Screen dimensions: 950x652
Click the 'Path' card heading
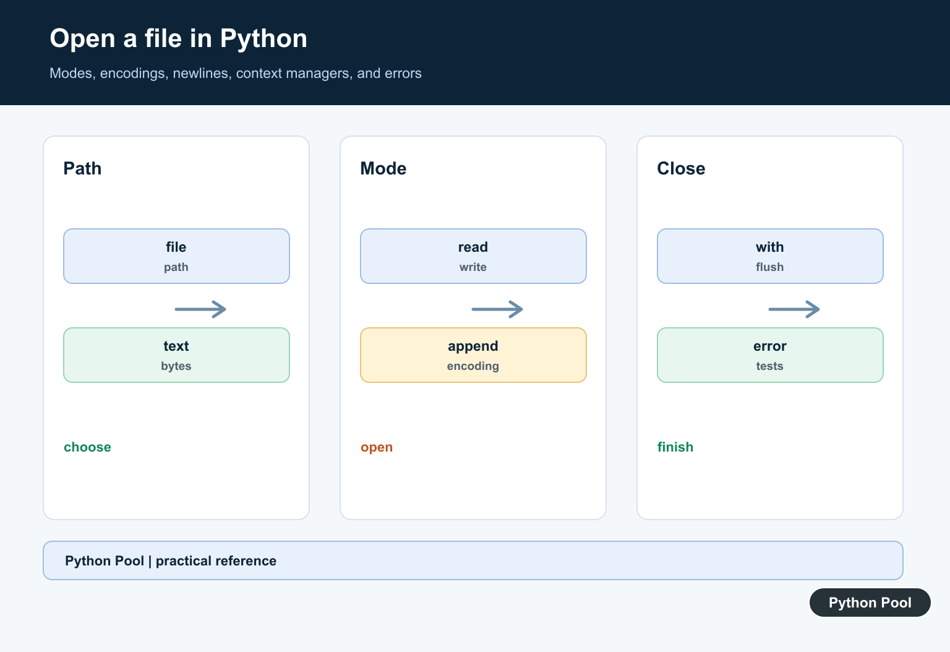(x=82, y=168)
